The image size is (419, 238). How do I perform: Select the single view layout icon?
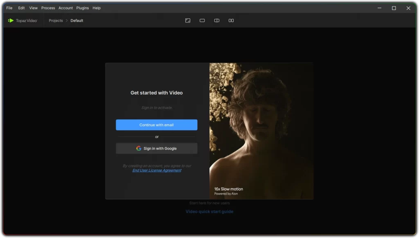coord(202,20)
